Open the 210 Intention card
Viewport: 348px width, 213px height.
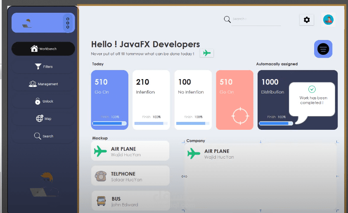151,100
